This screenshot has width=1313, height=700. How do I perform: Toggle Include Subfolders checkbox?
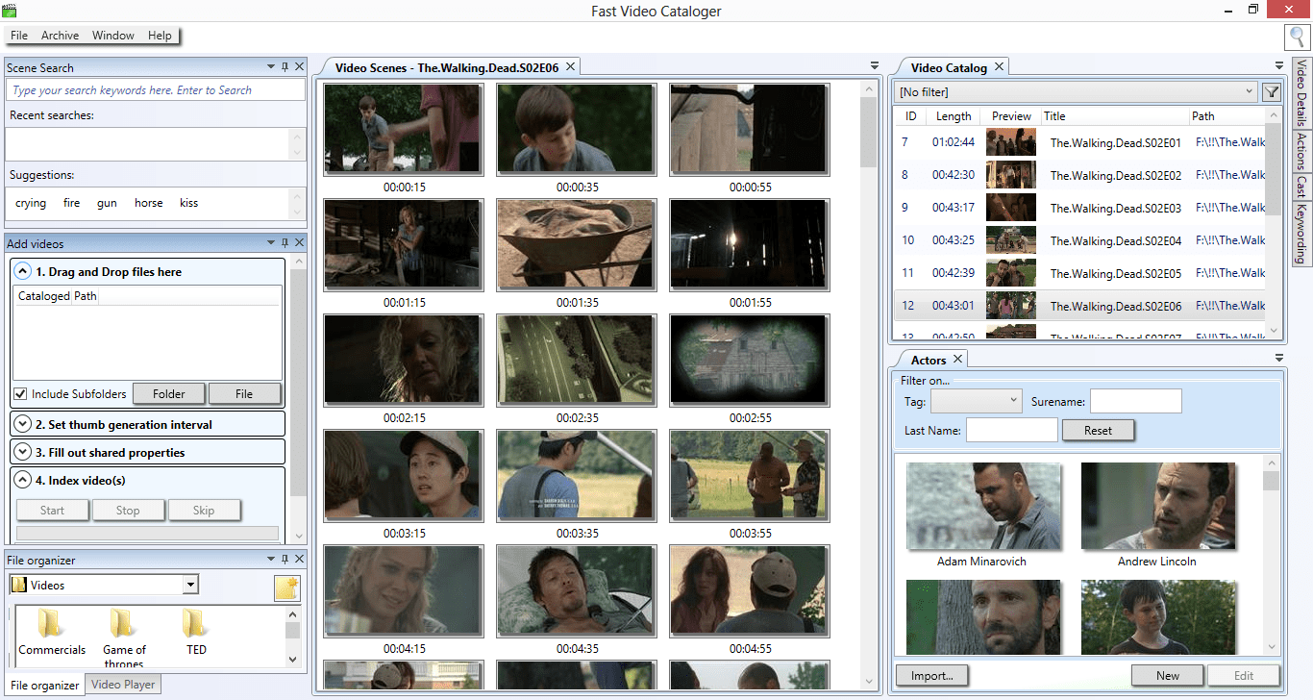tap(20, 393)
